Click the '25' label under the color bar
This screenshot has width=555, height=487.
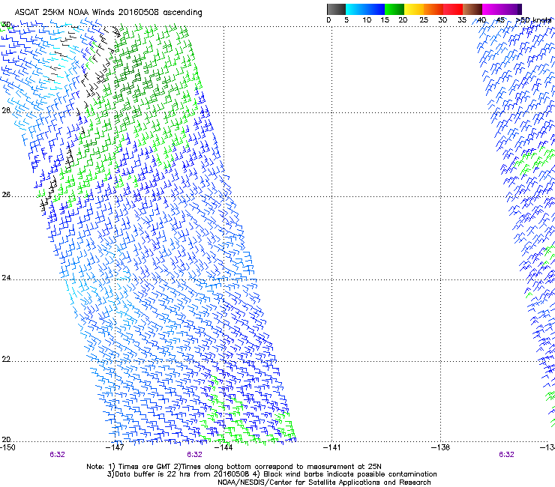point(424,20)
